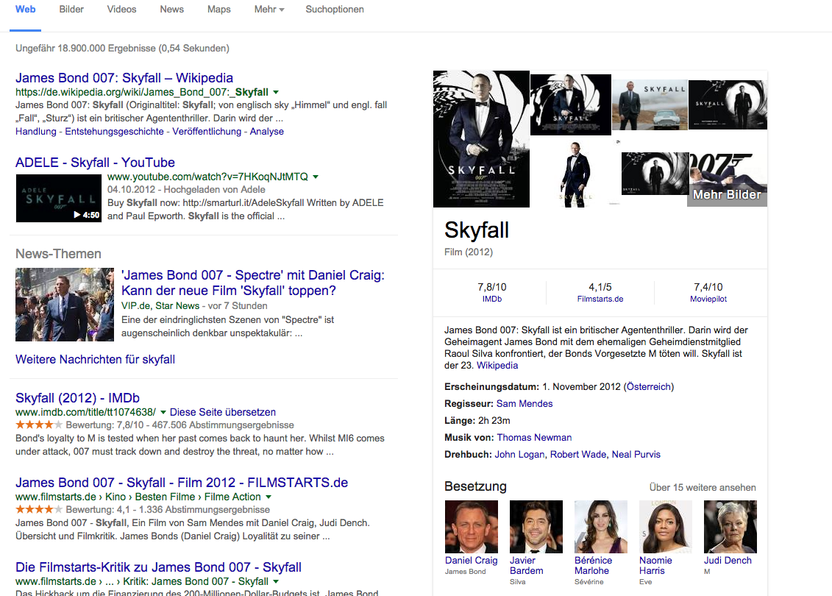832x596 pixels.
Task: Switch to the Bilder tab
Action: (x=71, y=10)
